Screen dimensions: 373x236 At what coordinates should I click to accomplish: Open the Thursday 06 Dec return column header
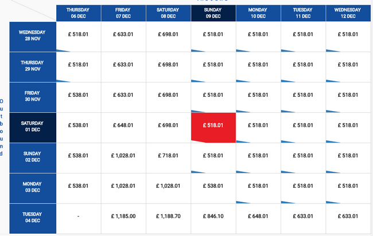pos(79,13)
